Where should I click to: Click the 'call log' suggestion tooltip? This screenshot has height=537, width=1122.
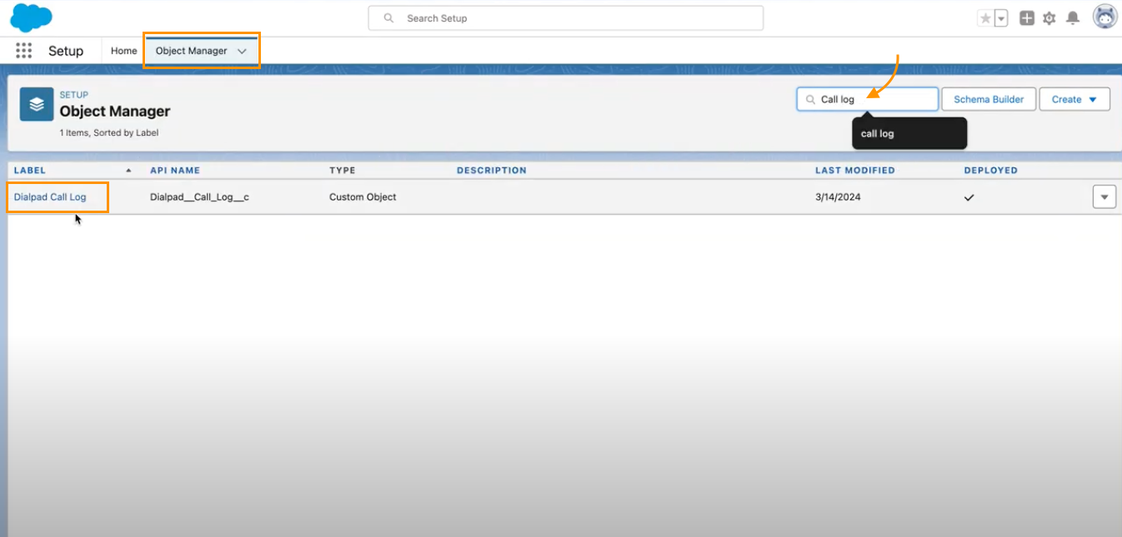click(909, 133)
